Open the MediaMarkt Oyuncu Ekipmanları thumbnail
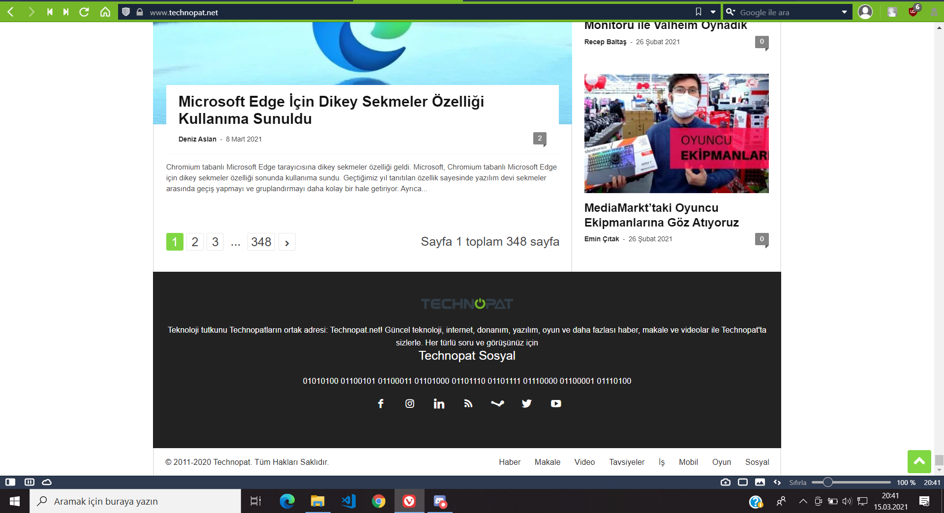The width and height of the screenshot is (944, 513). click(x=676, y=133)
